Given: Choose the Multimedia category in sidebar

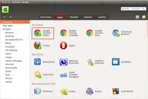Looking at the screenshot, I should tap(11, 68).
